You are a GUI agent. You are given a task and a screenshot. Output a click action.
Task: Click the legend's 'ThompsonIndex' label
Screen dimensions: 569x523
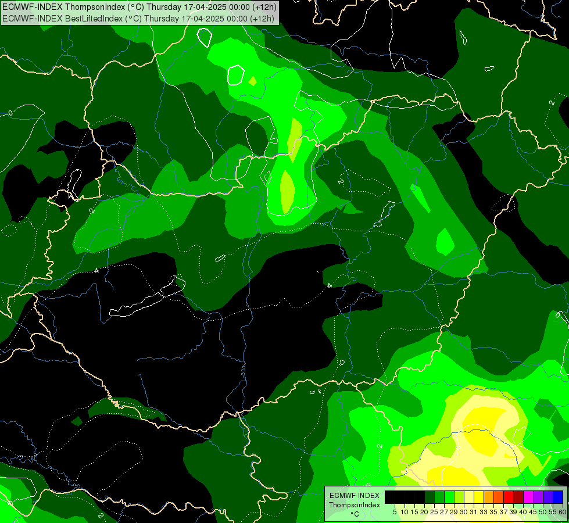click(355, 505)
